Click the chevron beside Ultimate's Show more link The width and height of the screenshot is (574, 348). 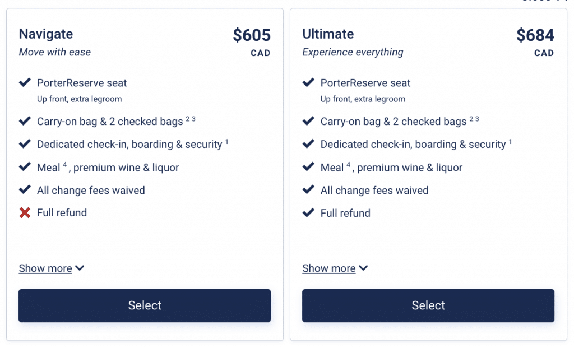[363, 268]
